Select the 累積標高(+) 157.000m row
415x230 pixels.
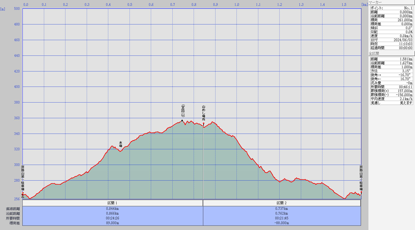point(391,91)
